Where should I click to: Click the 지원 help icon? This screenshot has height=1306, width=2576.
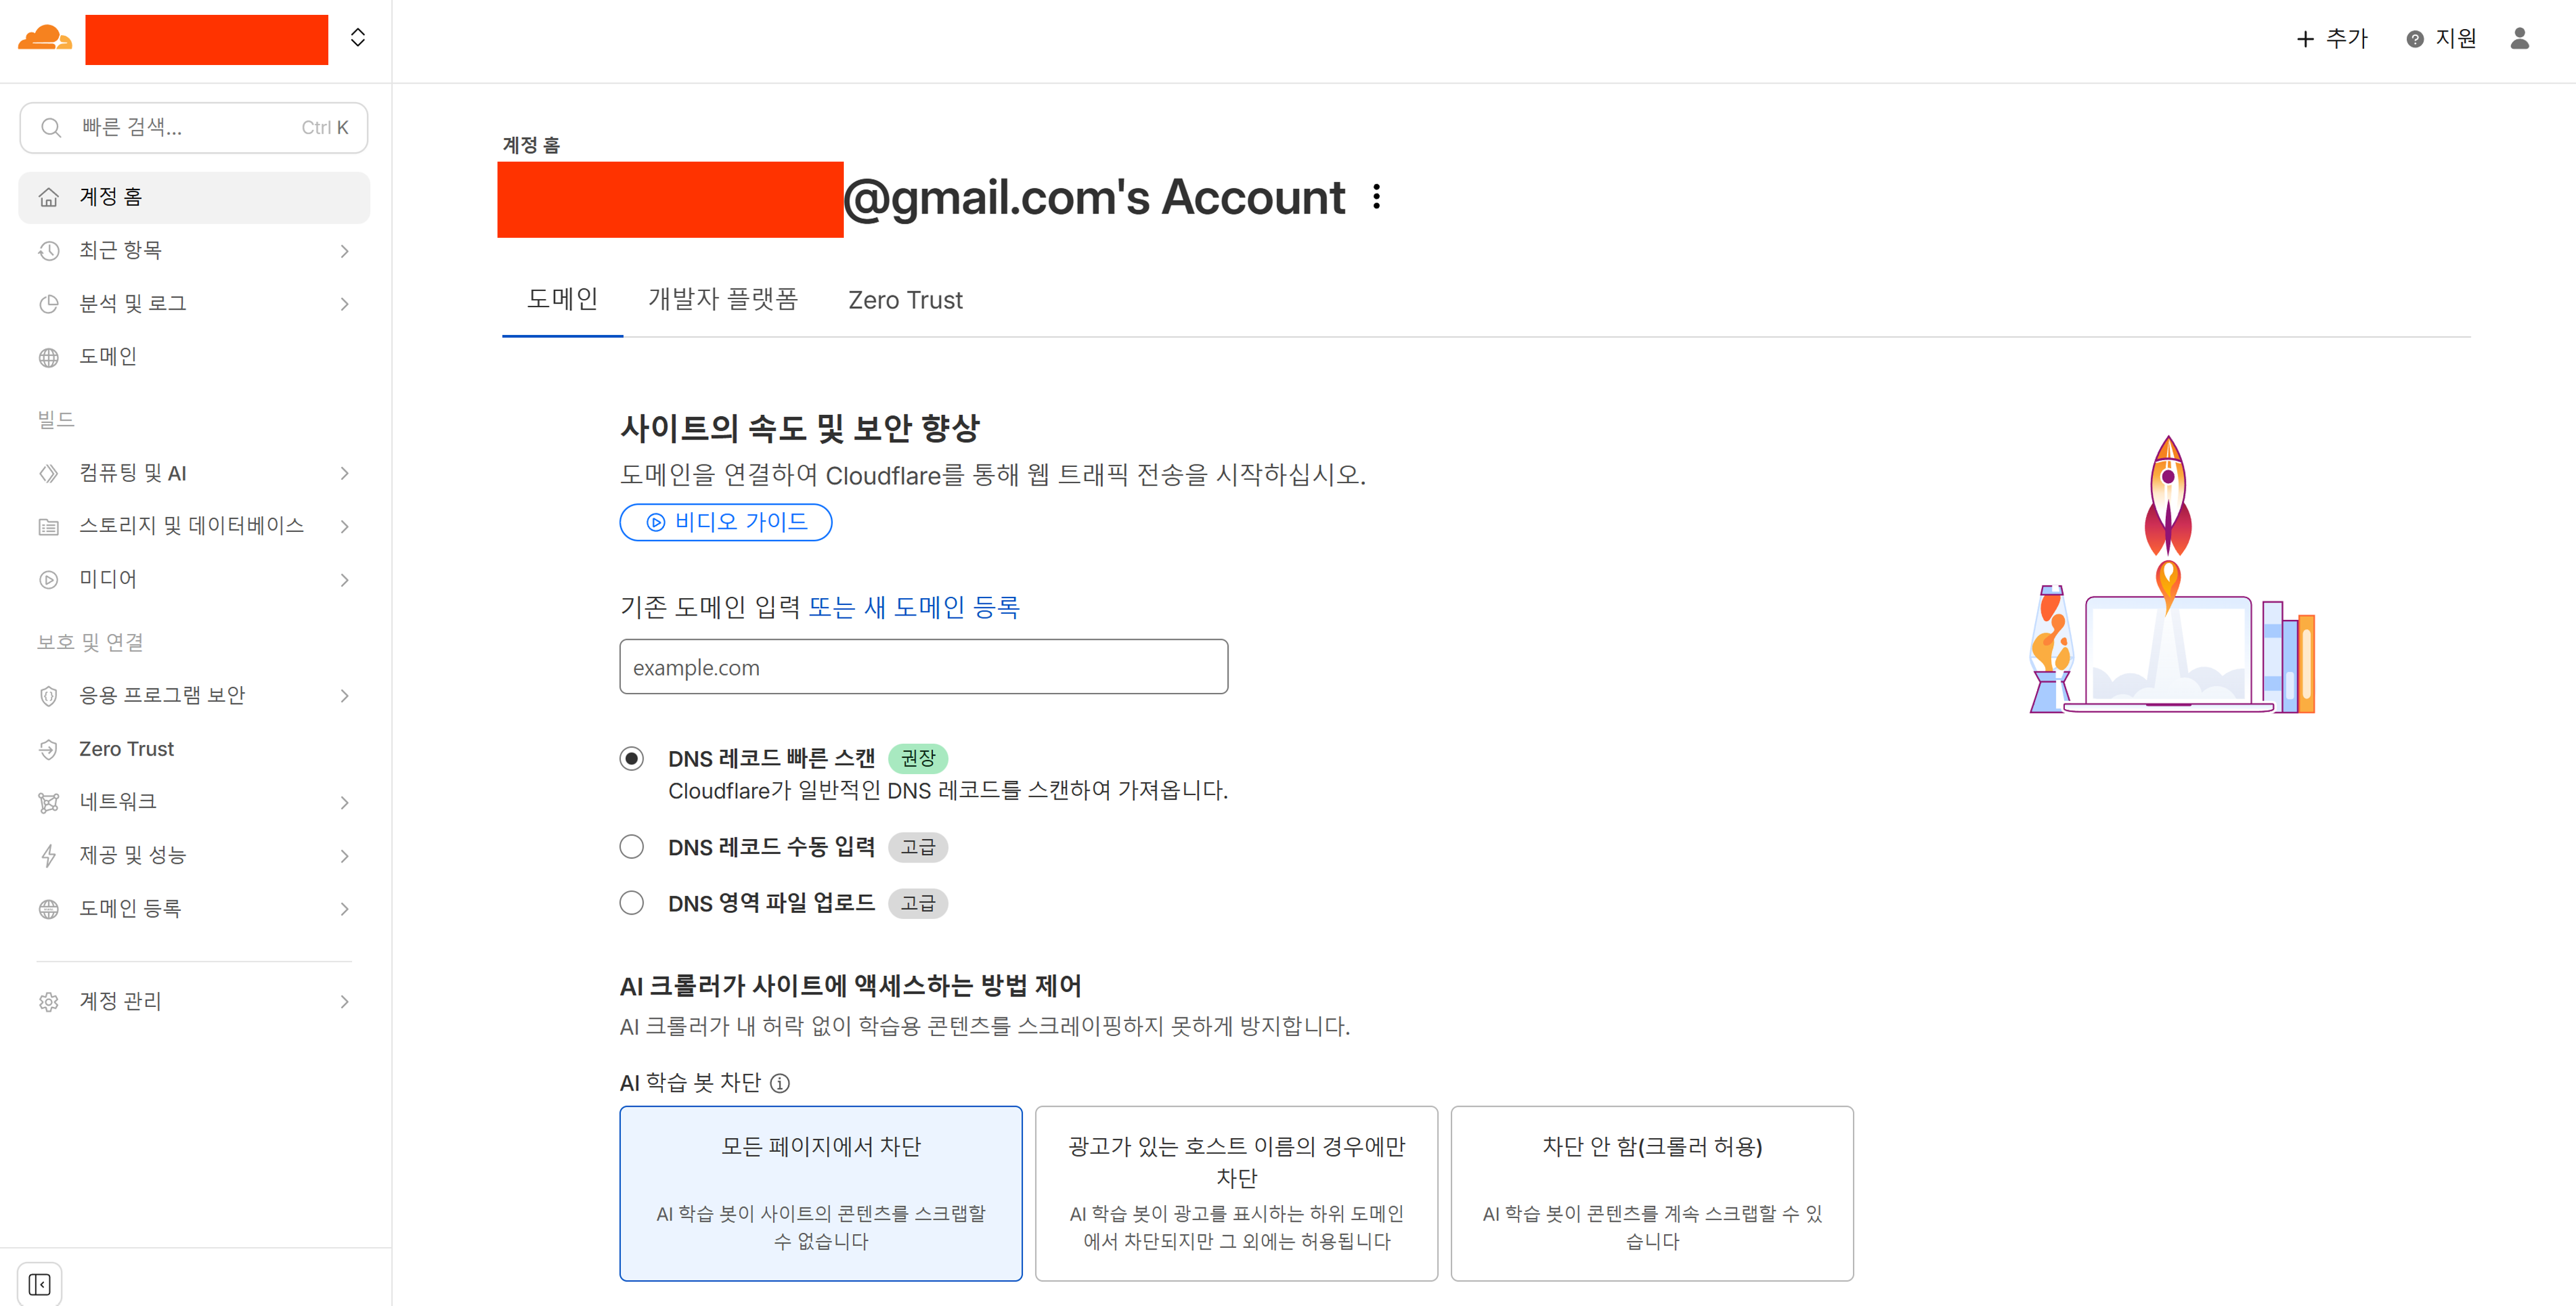[2414, 39]
